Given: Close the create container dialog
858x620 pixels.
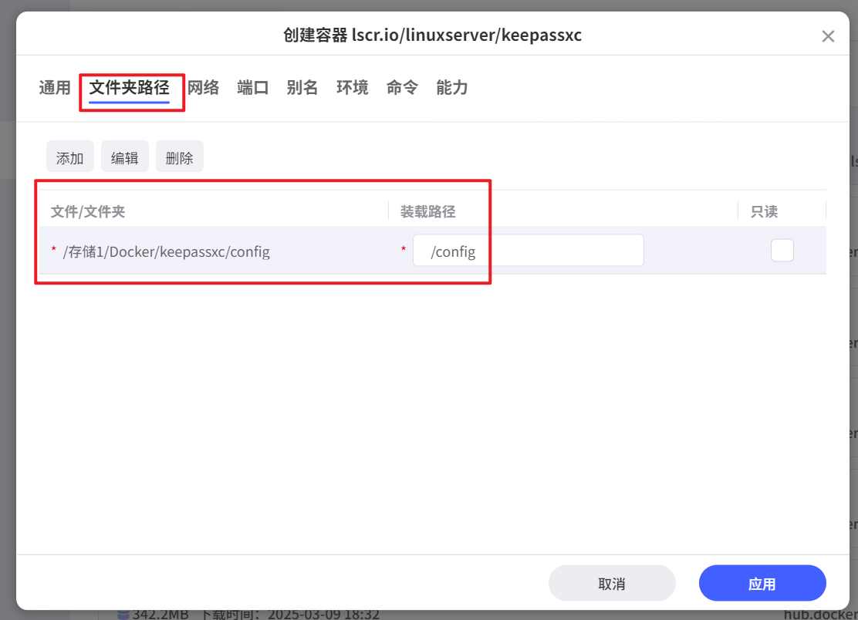Looking at the screenshot, I should pyautogui.click(x=828, y=36).
